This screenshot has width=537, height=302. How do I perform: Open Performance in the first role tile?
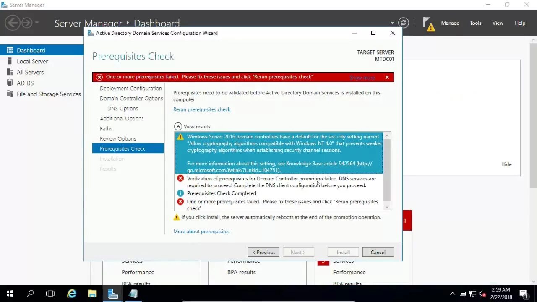138,272
